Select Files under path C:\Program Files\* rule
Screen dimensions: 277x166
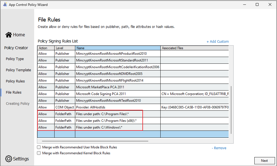[118, 114]
